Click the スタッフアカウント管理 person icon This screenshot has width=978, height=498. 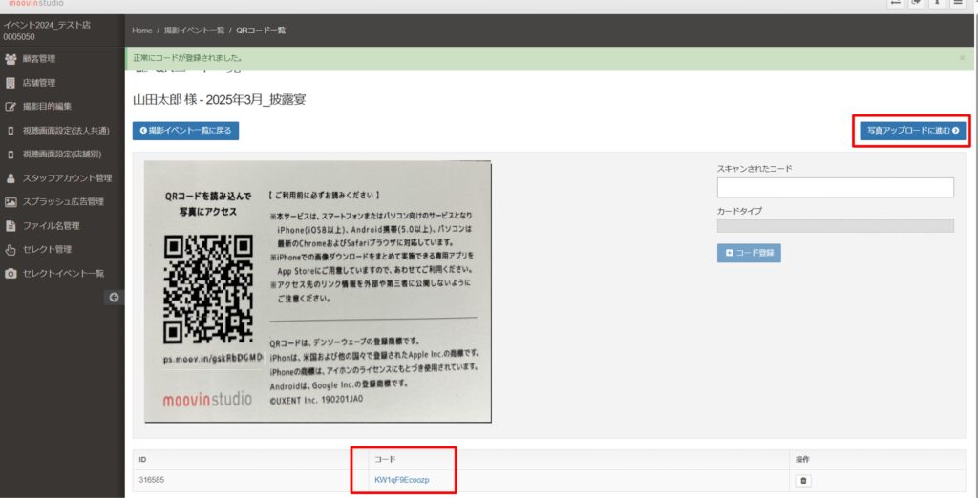11,178
